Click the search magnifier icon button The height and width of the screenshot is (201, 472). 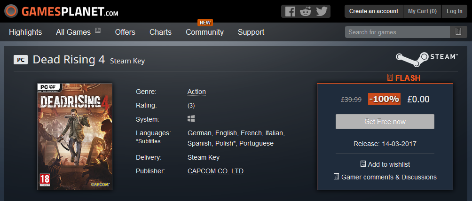tap(458, 32)
